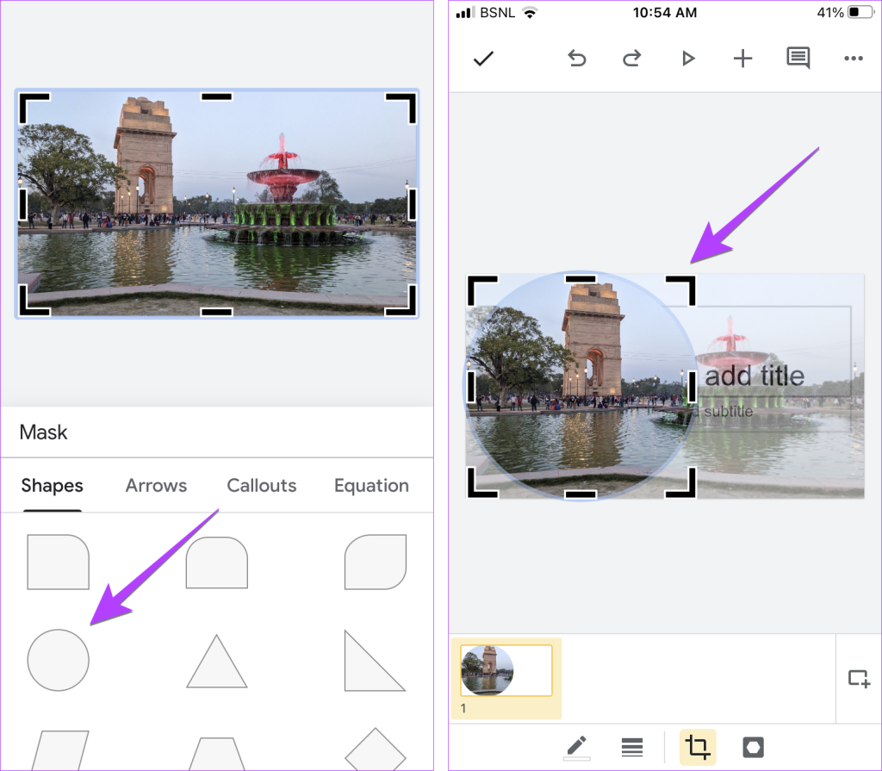
Task: Switch to the Arrows tab
Action: tap(156, 486)
